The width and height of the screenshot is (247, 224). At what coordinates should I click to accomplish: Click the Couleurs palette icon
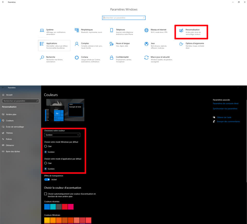[3, 120]
